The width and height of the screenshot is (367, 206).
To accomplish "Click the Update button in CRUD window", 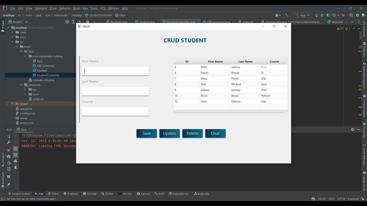I will click(169, 133).
